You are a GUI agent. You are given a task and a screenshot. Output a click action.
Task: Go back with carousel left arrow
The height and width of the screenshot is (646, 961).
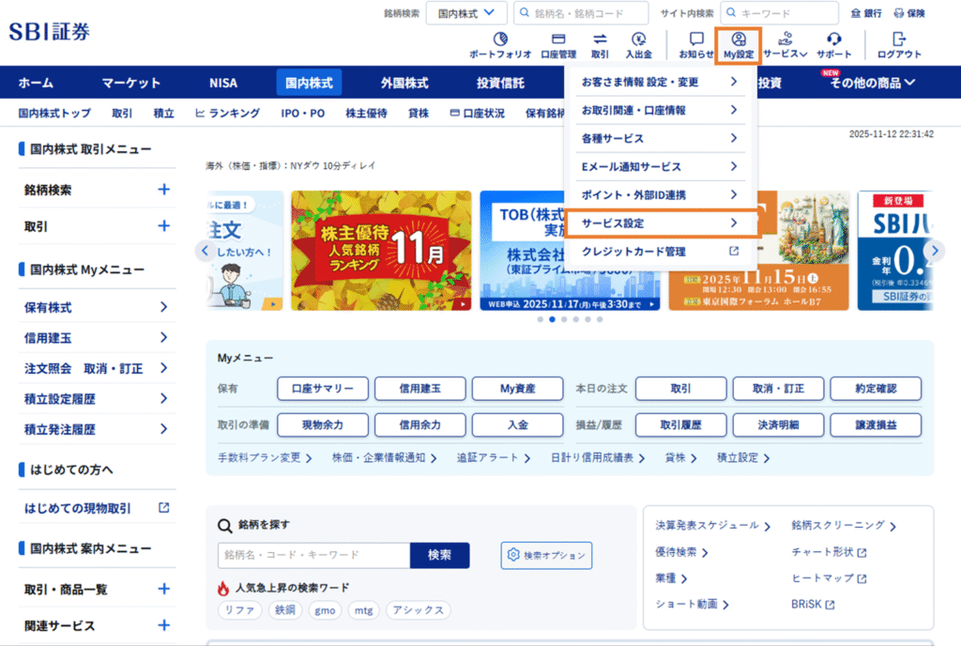[x=203, y=251]
